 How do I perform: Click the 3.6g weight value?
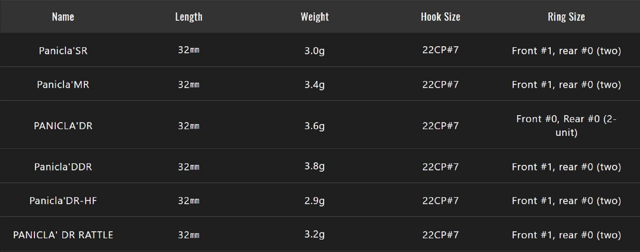point(314,126)
